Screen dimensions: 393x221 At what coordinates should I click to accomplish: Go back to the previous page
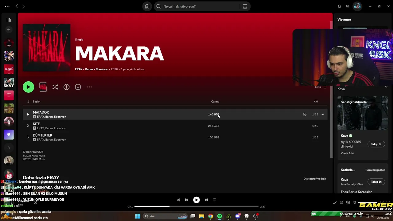[x=17, y=6]
